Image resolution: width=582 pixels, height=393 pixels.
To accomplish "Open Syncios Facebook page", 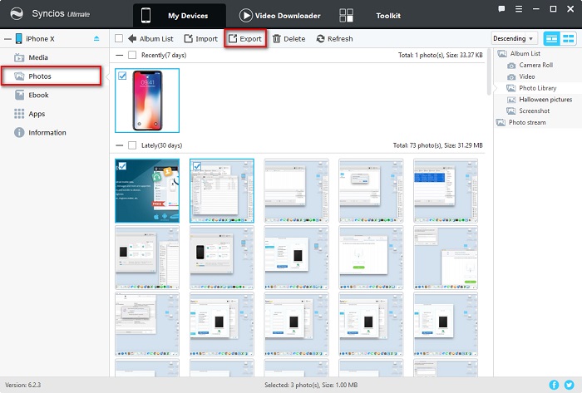I will click(x=554, y=385).
